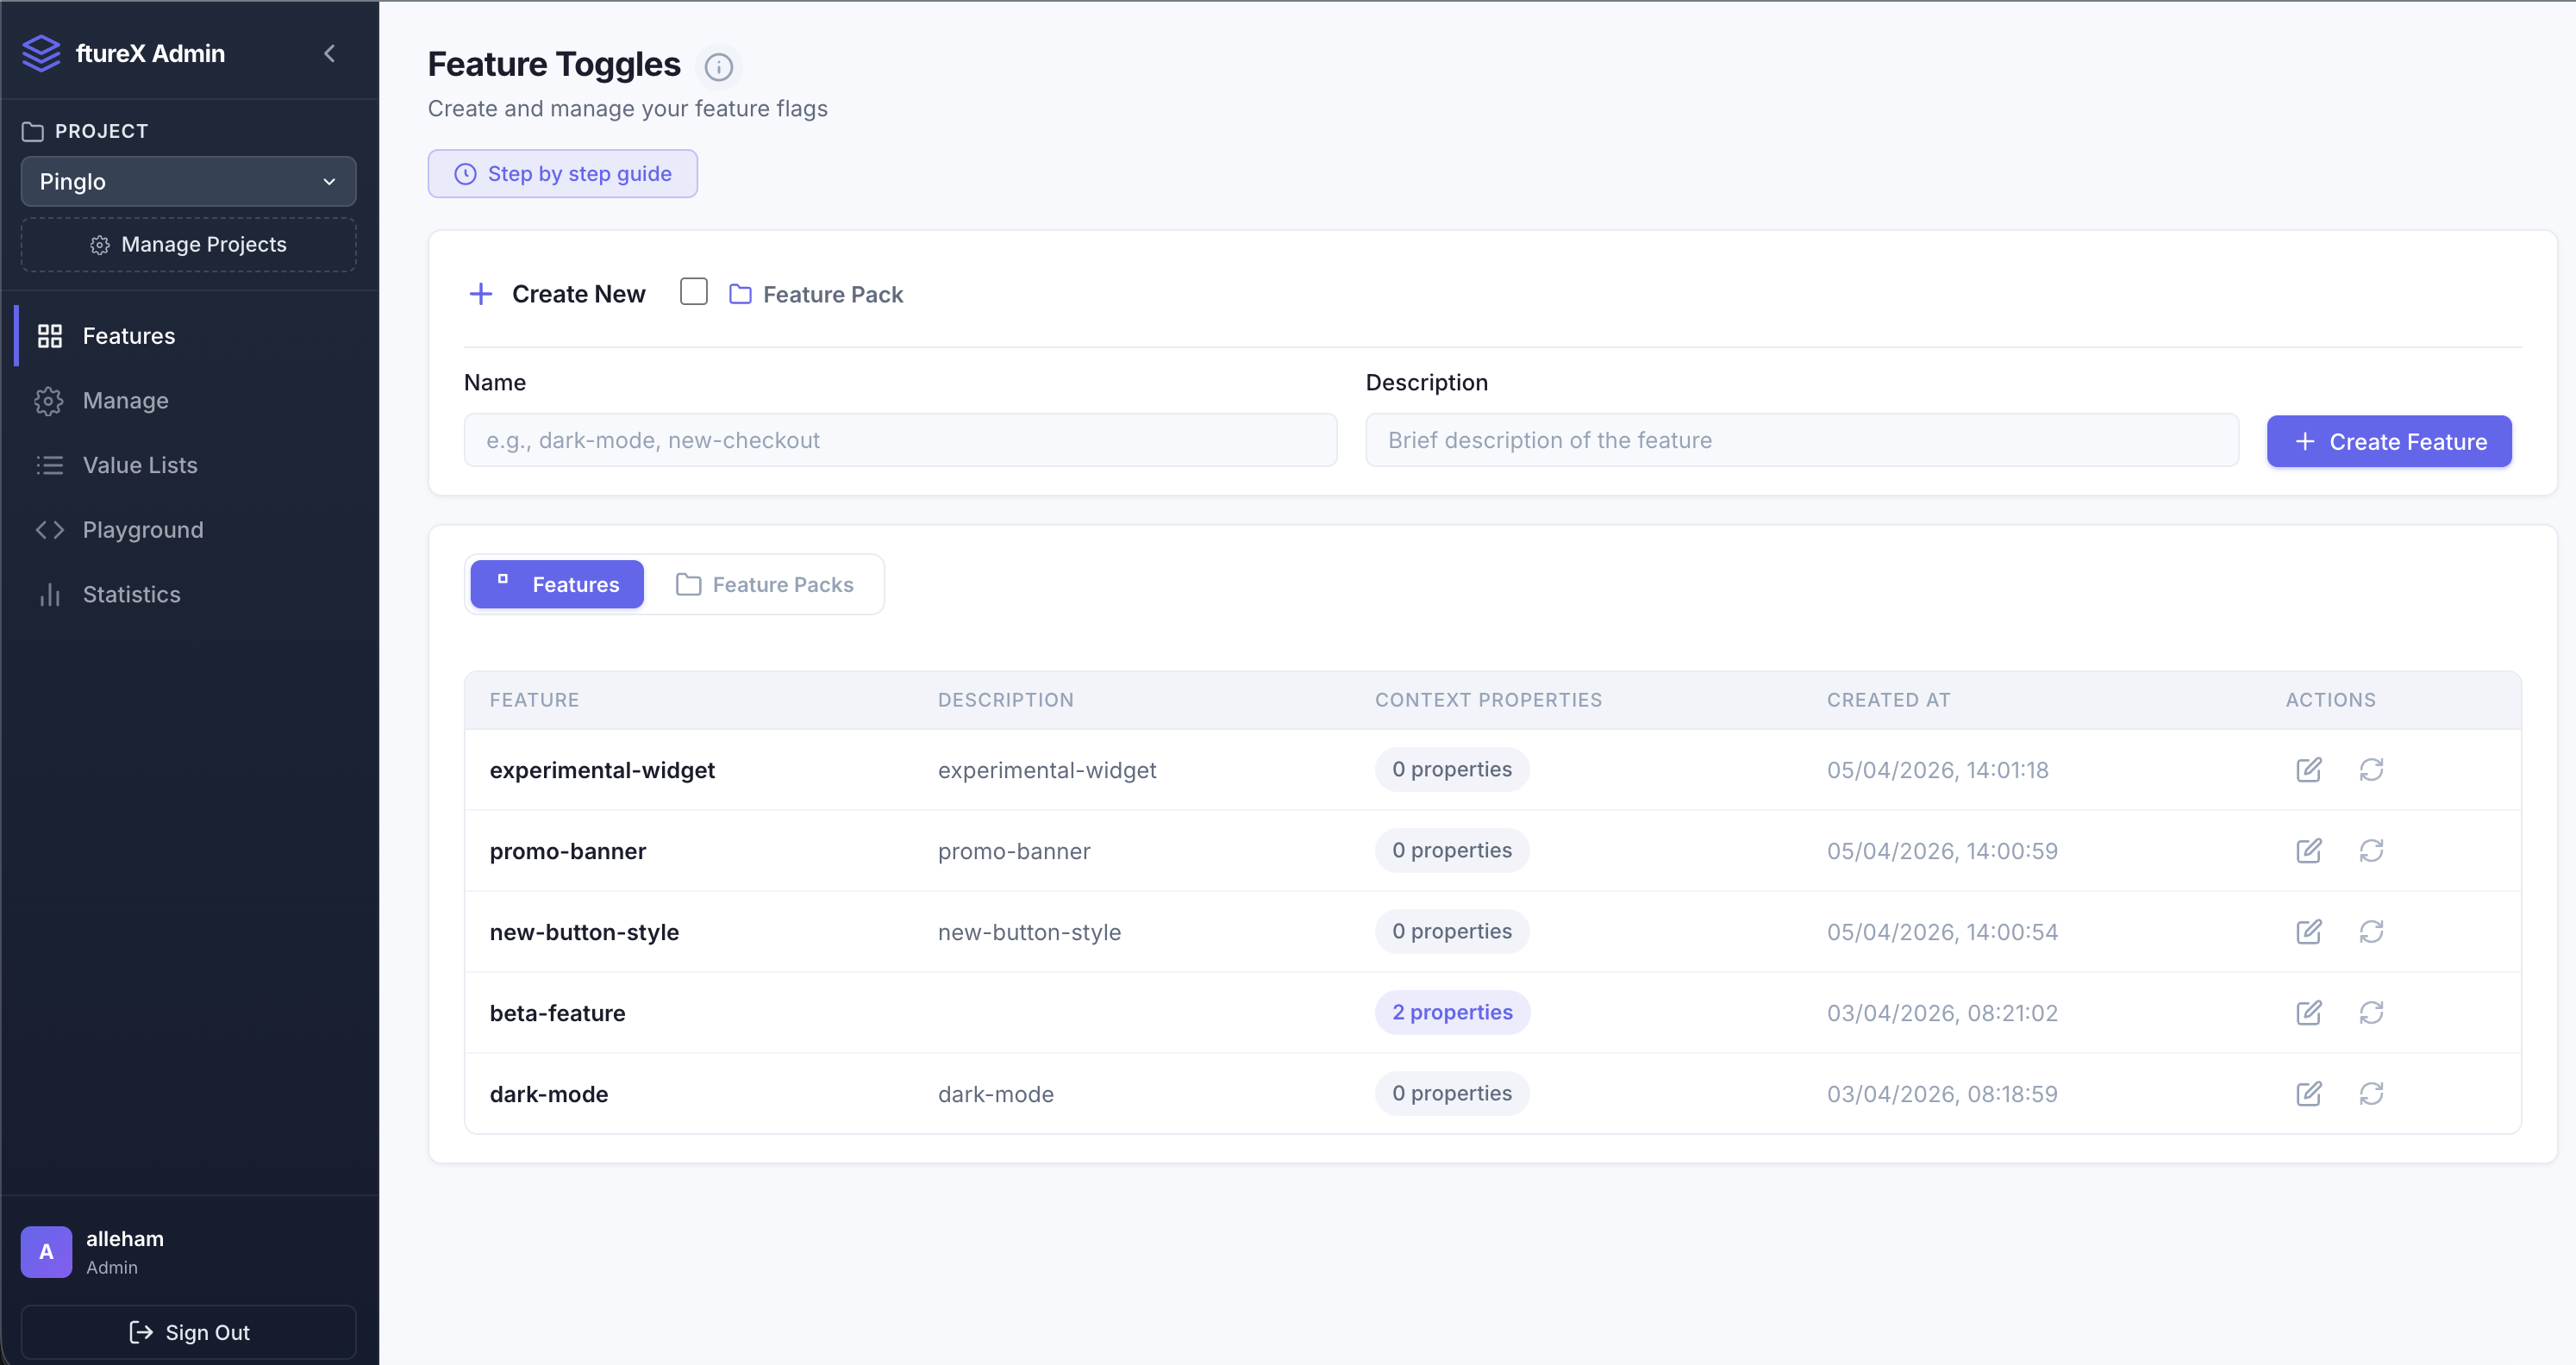The width and height of the screenshot is (2576, 1365).
Task: Open the Manage section
Action: pos(126,400)
